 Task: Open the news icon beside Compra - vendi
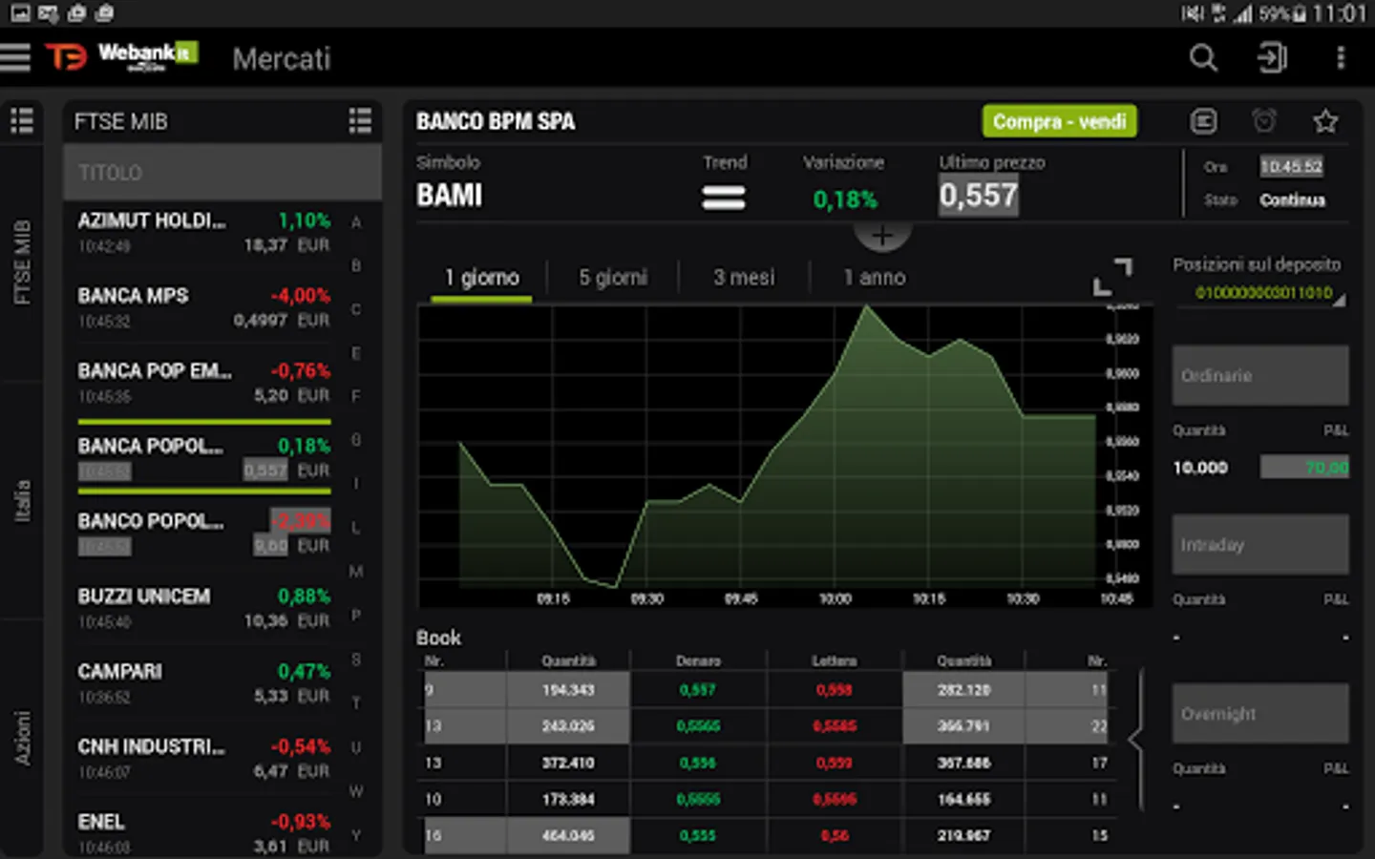(x=1204, y=121)
